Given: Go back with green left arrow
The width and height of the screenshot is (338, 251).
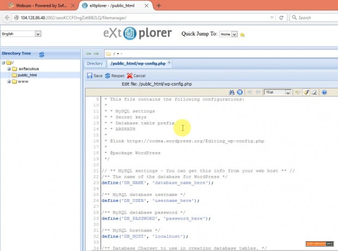Looking at the screenshot, I should pyautogui.click(x=88, y=53).
